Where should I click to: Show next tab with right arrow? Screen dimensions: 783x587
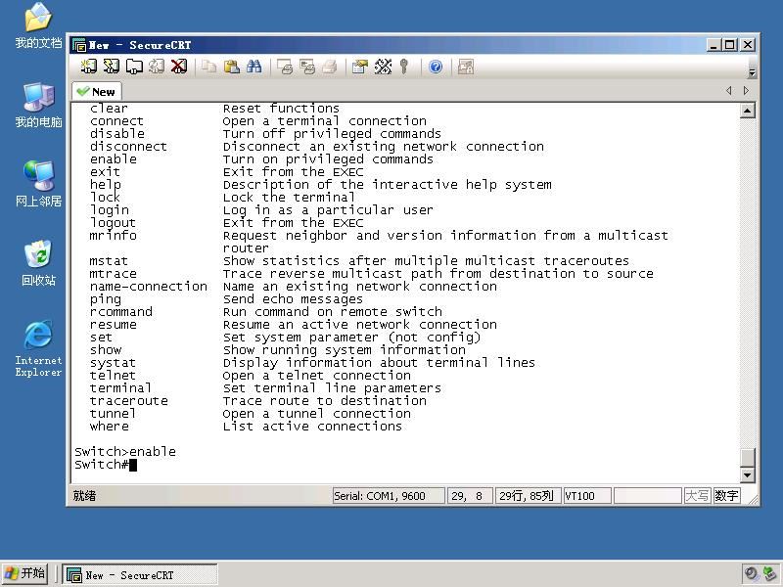(x=746, y=90)
